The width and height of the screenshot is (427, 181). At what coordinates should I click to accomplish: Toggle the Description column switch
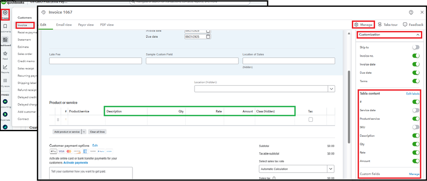tap(416, 135)
